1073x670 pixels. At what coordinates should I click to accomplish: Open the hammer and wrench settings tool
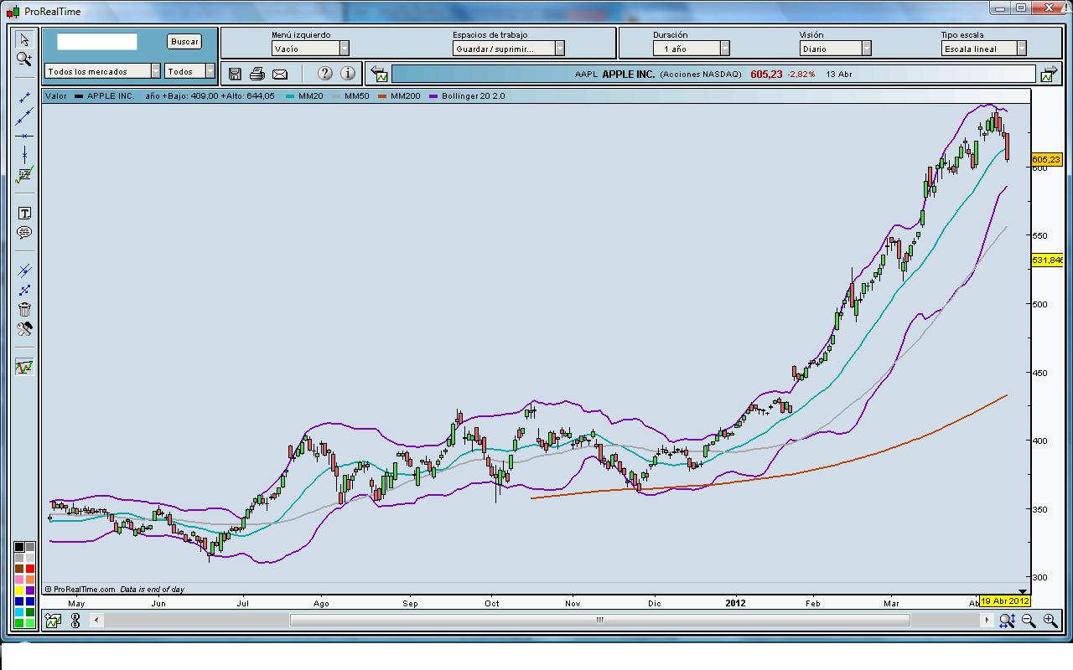pos(24,328)
